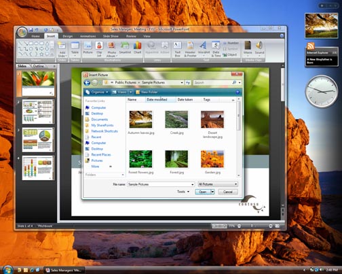Click the Cancel button
This screenshot has width=342, height=274.
click(x=228, y=192)
